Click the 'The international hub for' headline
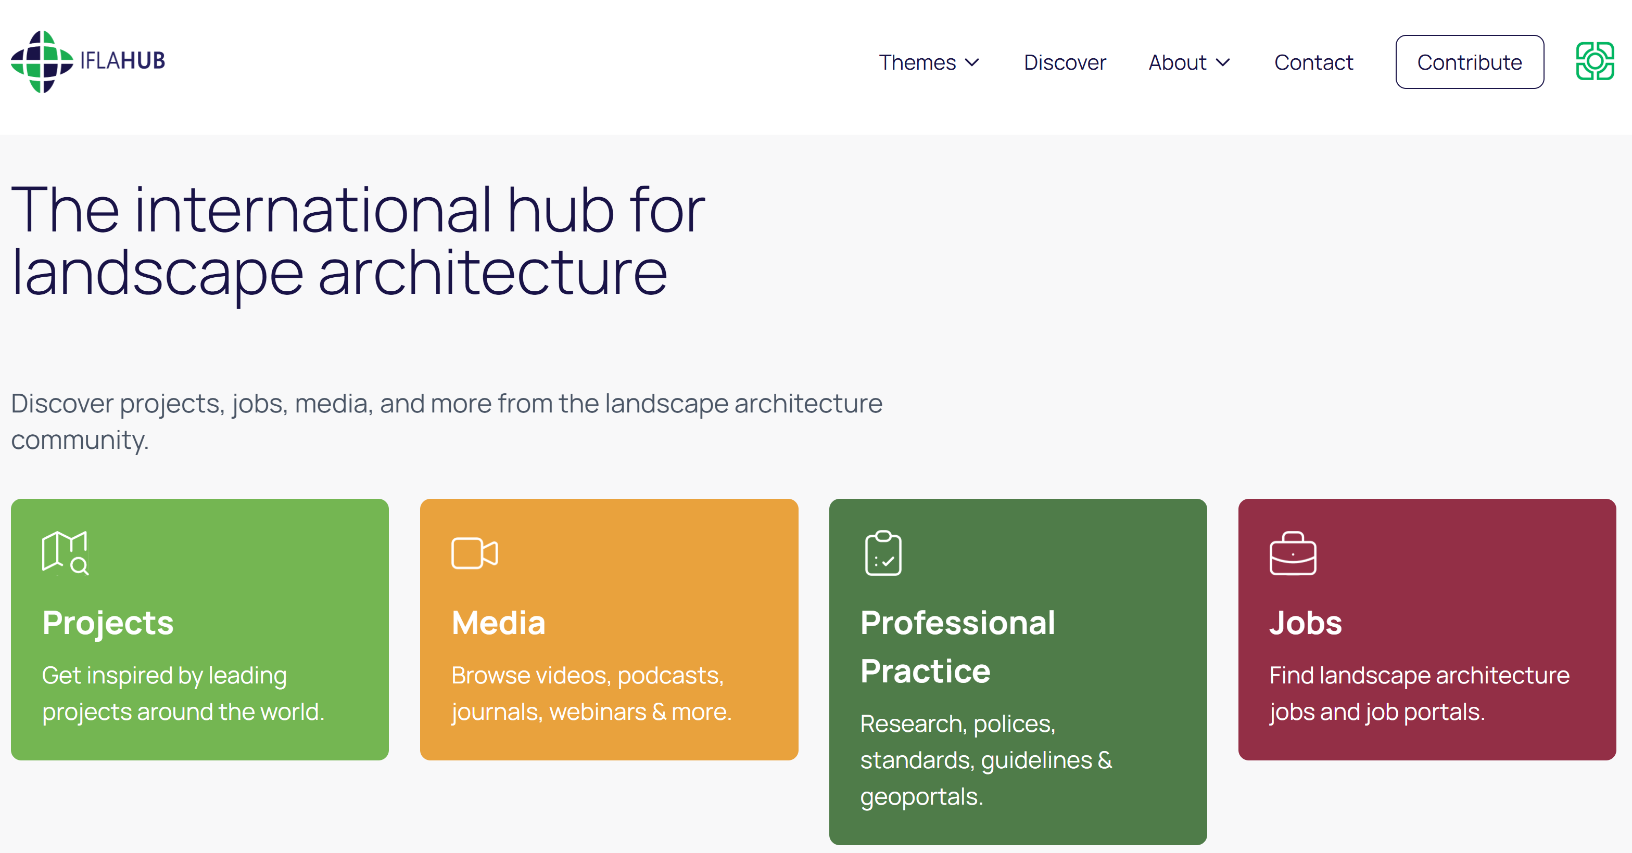This screenshot has height=853, width=1632. click(x=358, y=240)
